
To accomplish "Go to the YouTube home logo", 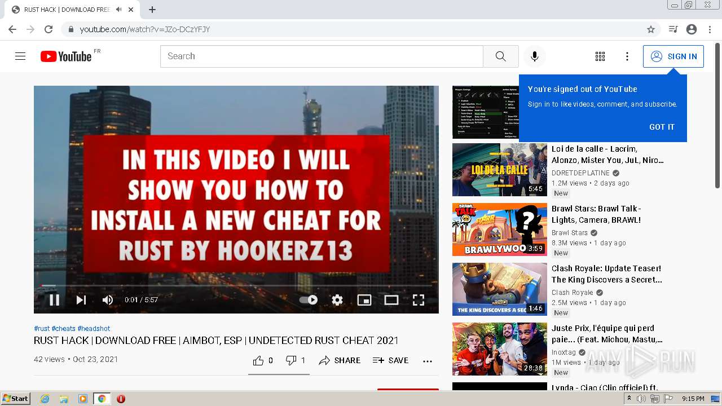I will [66, 56].
